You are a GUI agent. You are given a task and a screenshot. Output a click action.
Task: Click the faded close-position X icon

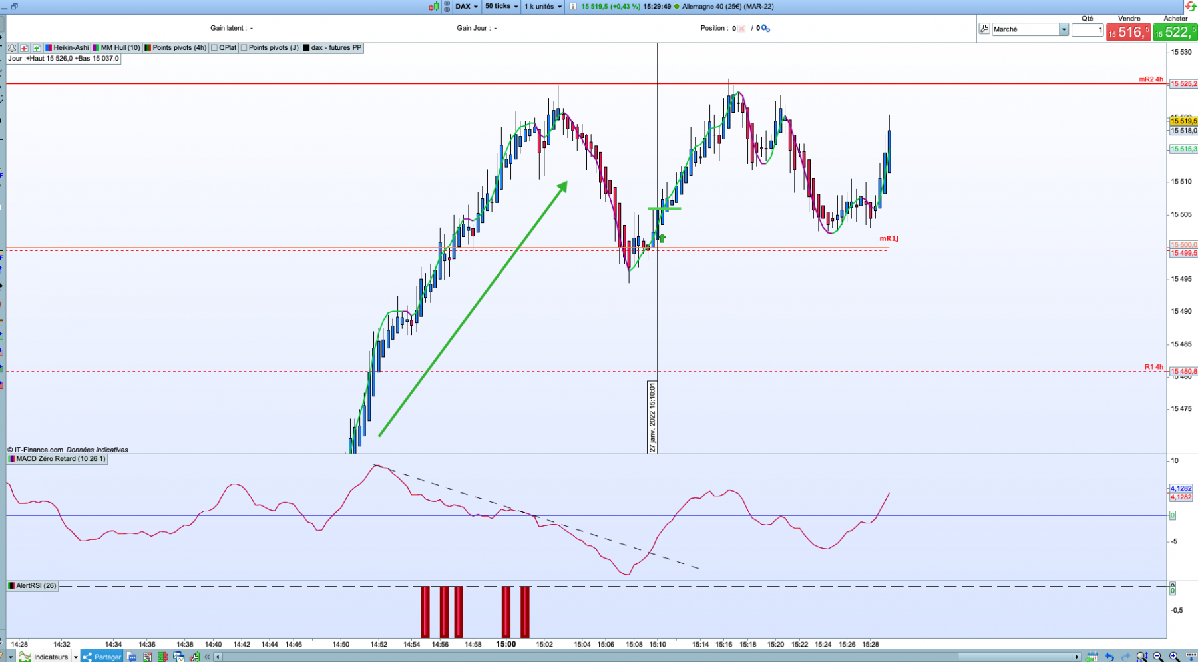coord(741,29)
